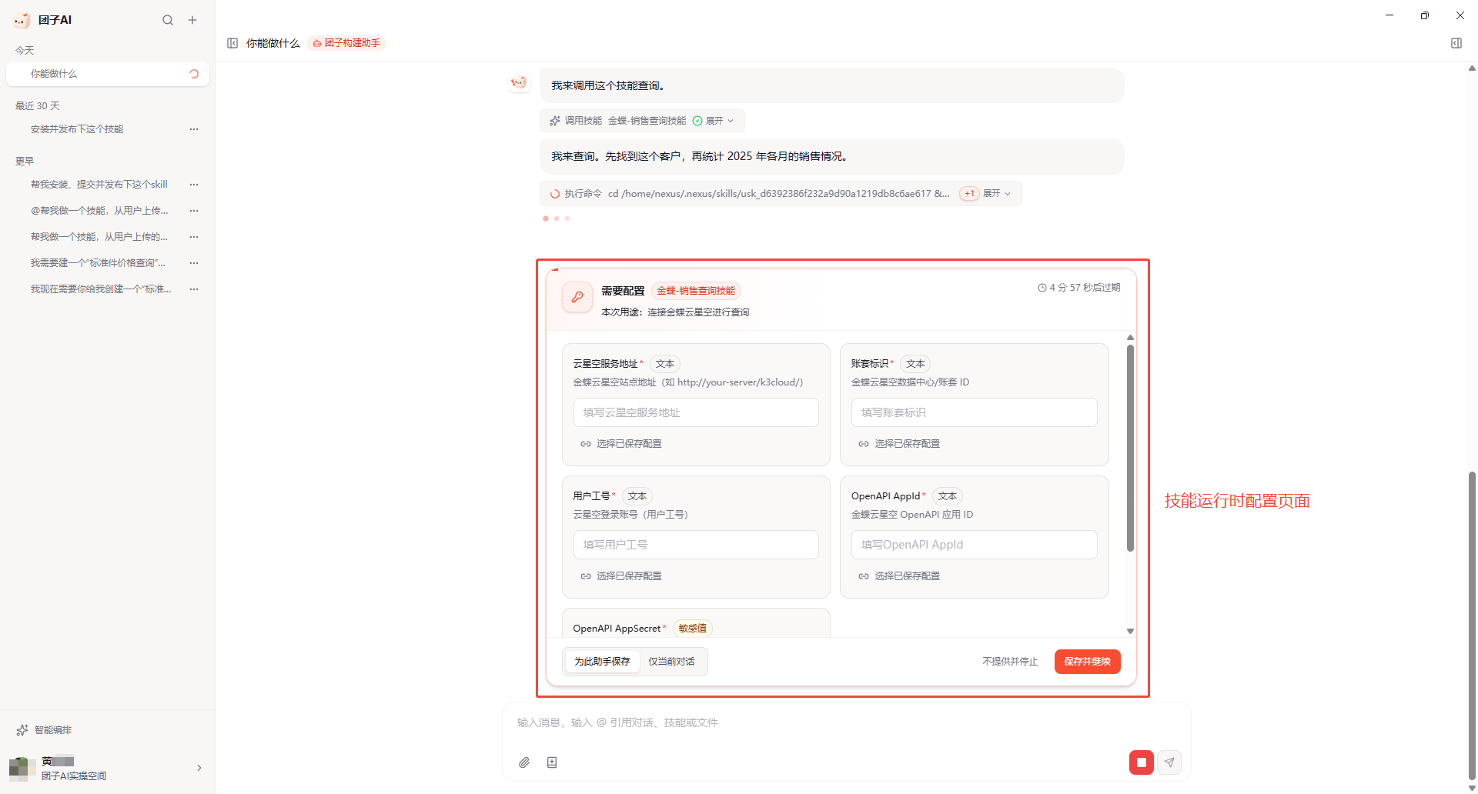Choose saved config for 云星空服务地址
This screenshot has height=794, width=1478.
tap(621, 444)
